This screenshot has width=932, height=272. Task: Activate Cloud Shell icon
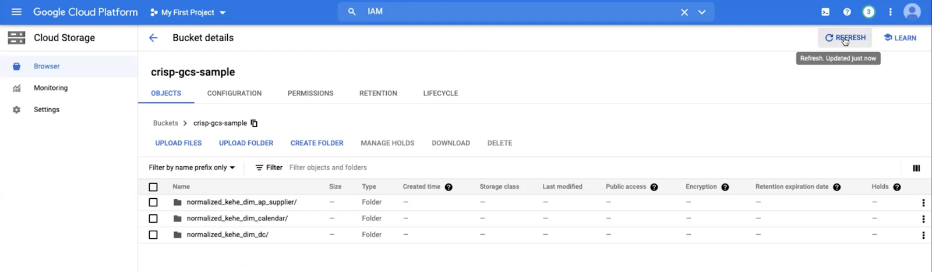pos(825,12)
